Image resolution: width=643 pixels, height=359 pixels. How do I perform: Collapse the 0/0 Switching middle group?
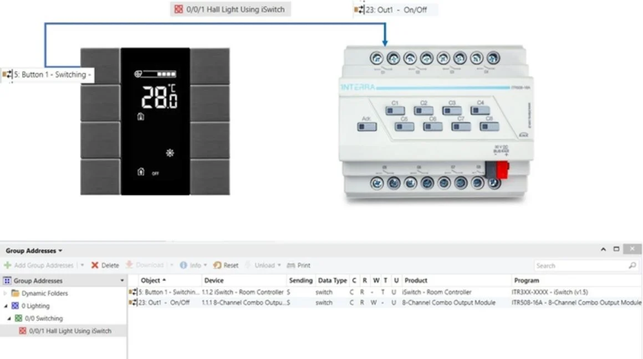coord(9,319)
